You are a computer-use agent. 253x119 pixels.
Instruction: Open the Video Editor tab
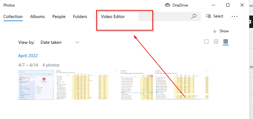[x=113, y=16]
